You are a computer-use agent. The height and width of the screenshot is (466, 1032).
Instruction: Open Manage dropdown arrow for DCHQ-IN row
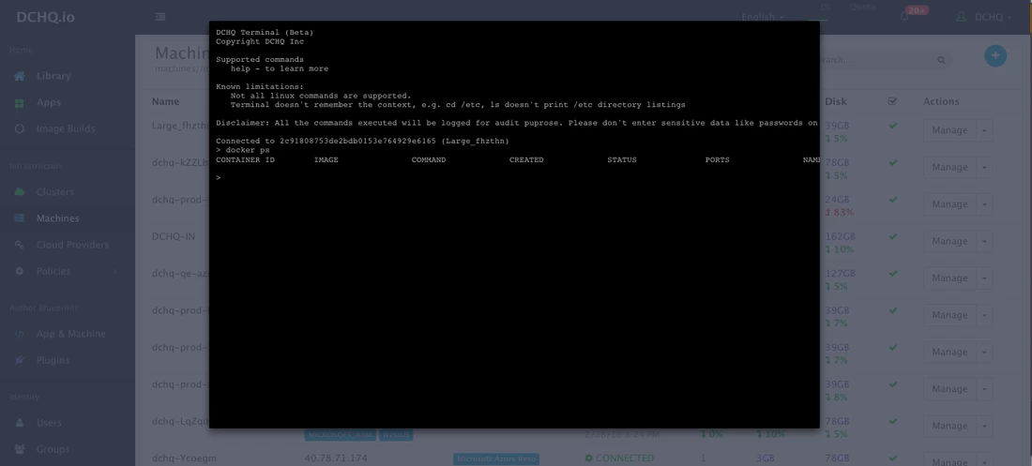pos(984,241)
